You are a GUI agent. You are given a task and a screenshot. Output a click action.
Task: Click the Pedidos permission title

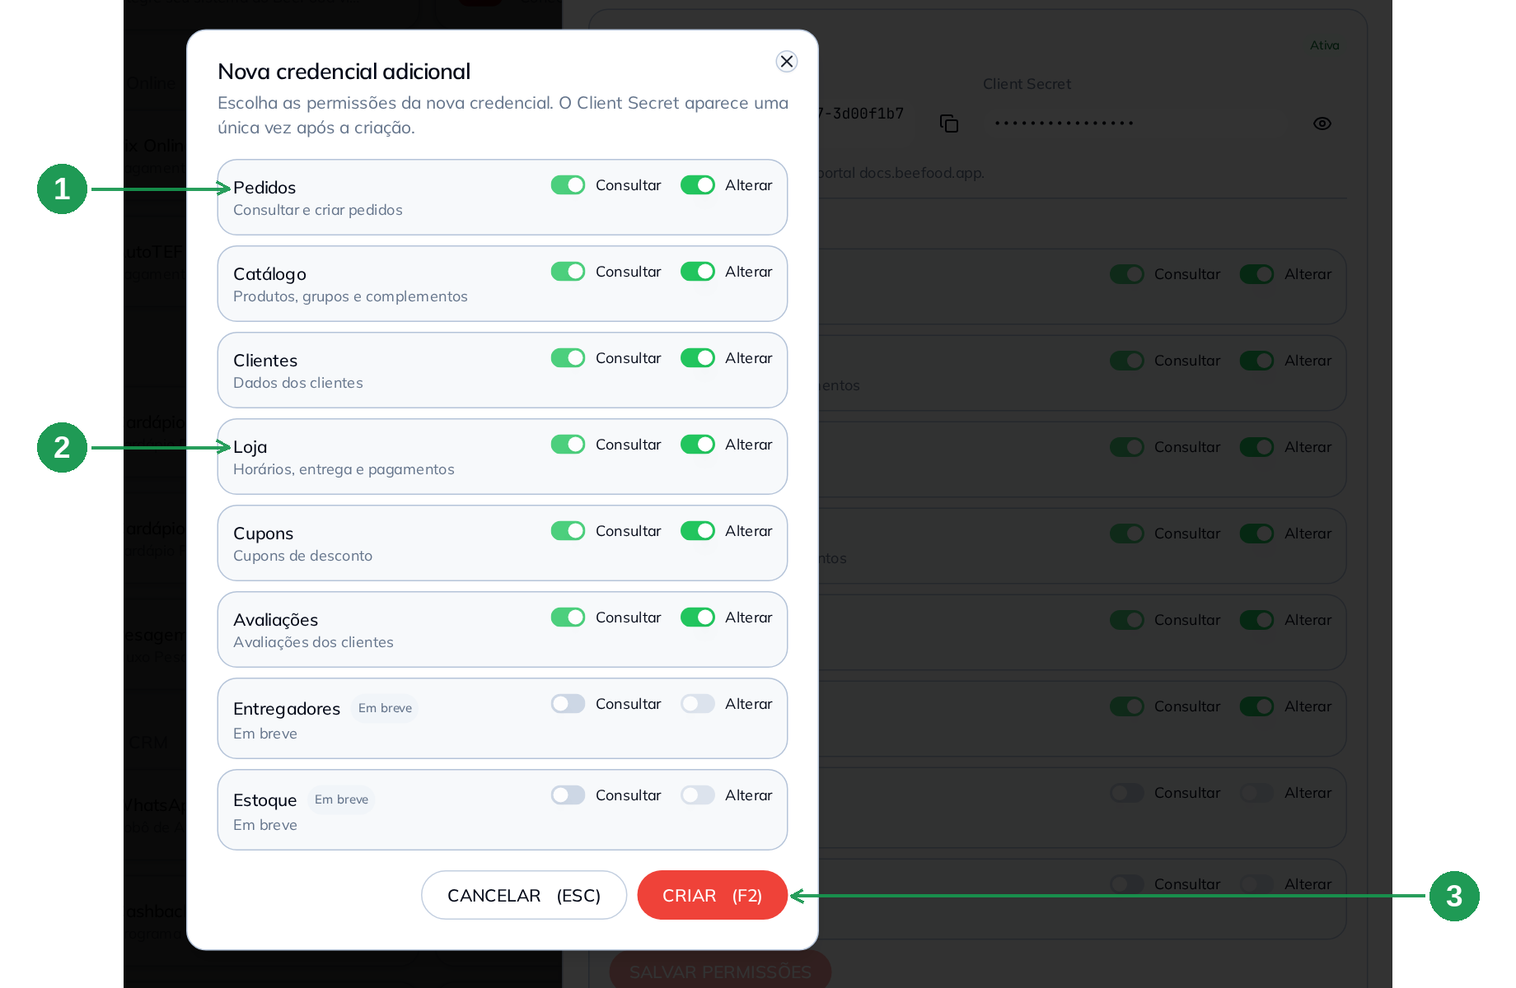click(264, 188)
